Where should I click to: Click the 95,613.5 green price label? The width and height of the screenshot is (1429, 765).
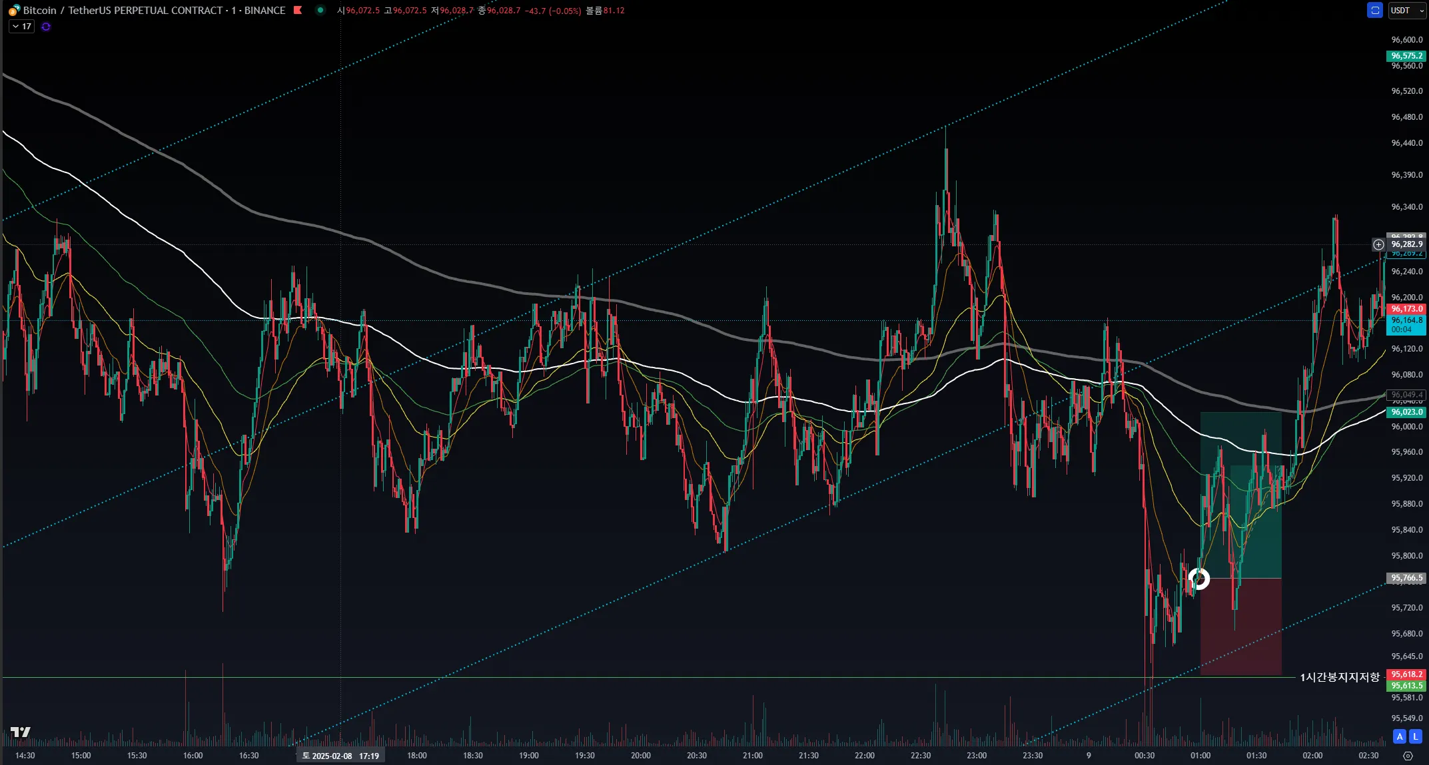[1406, 686]
